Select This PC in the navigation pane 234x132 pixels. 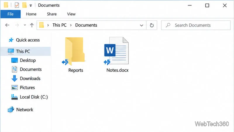click(26, 51)
